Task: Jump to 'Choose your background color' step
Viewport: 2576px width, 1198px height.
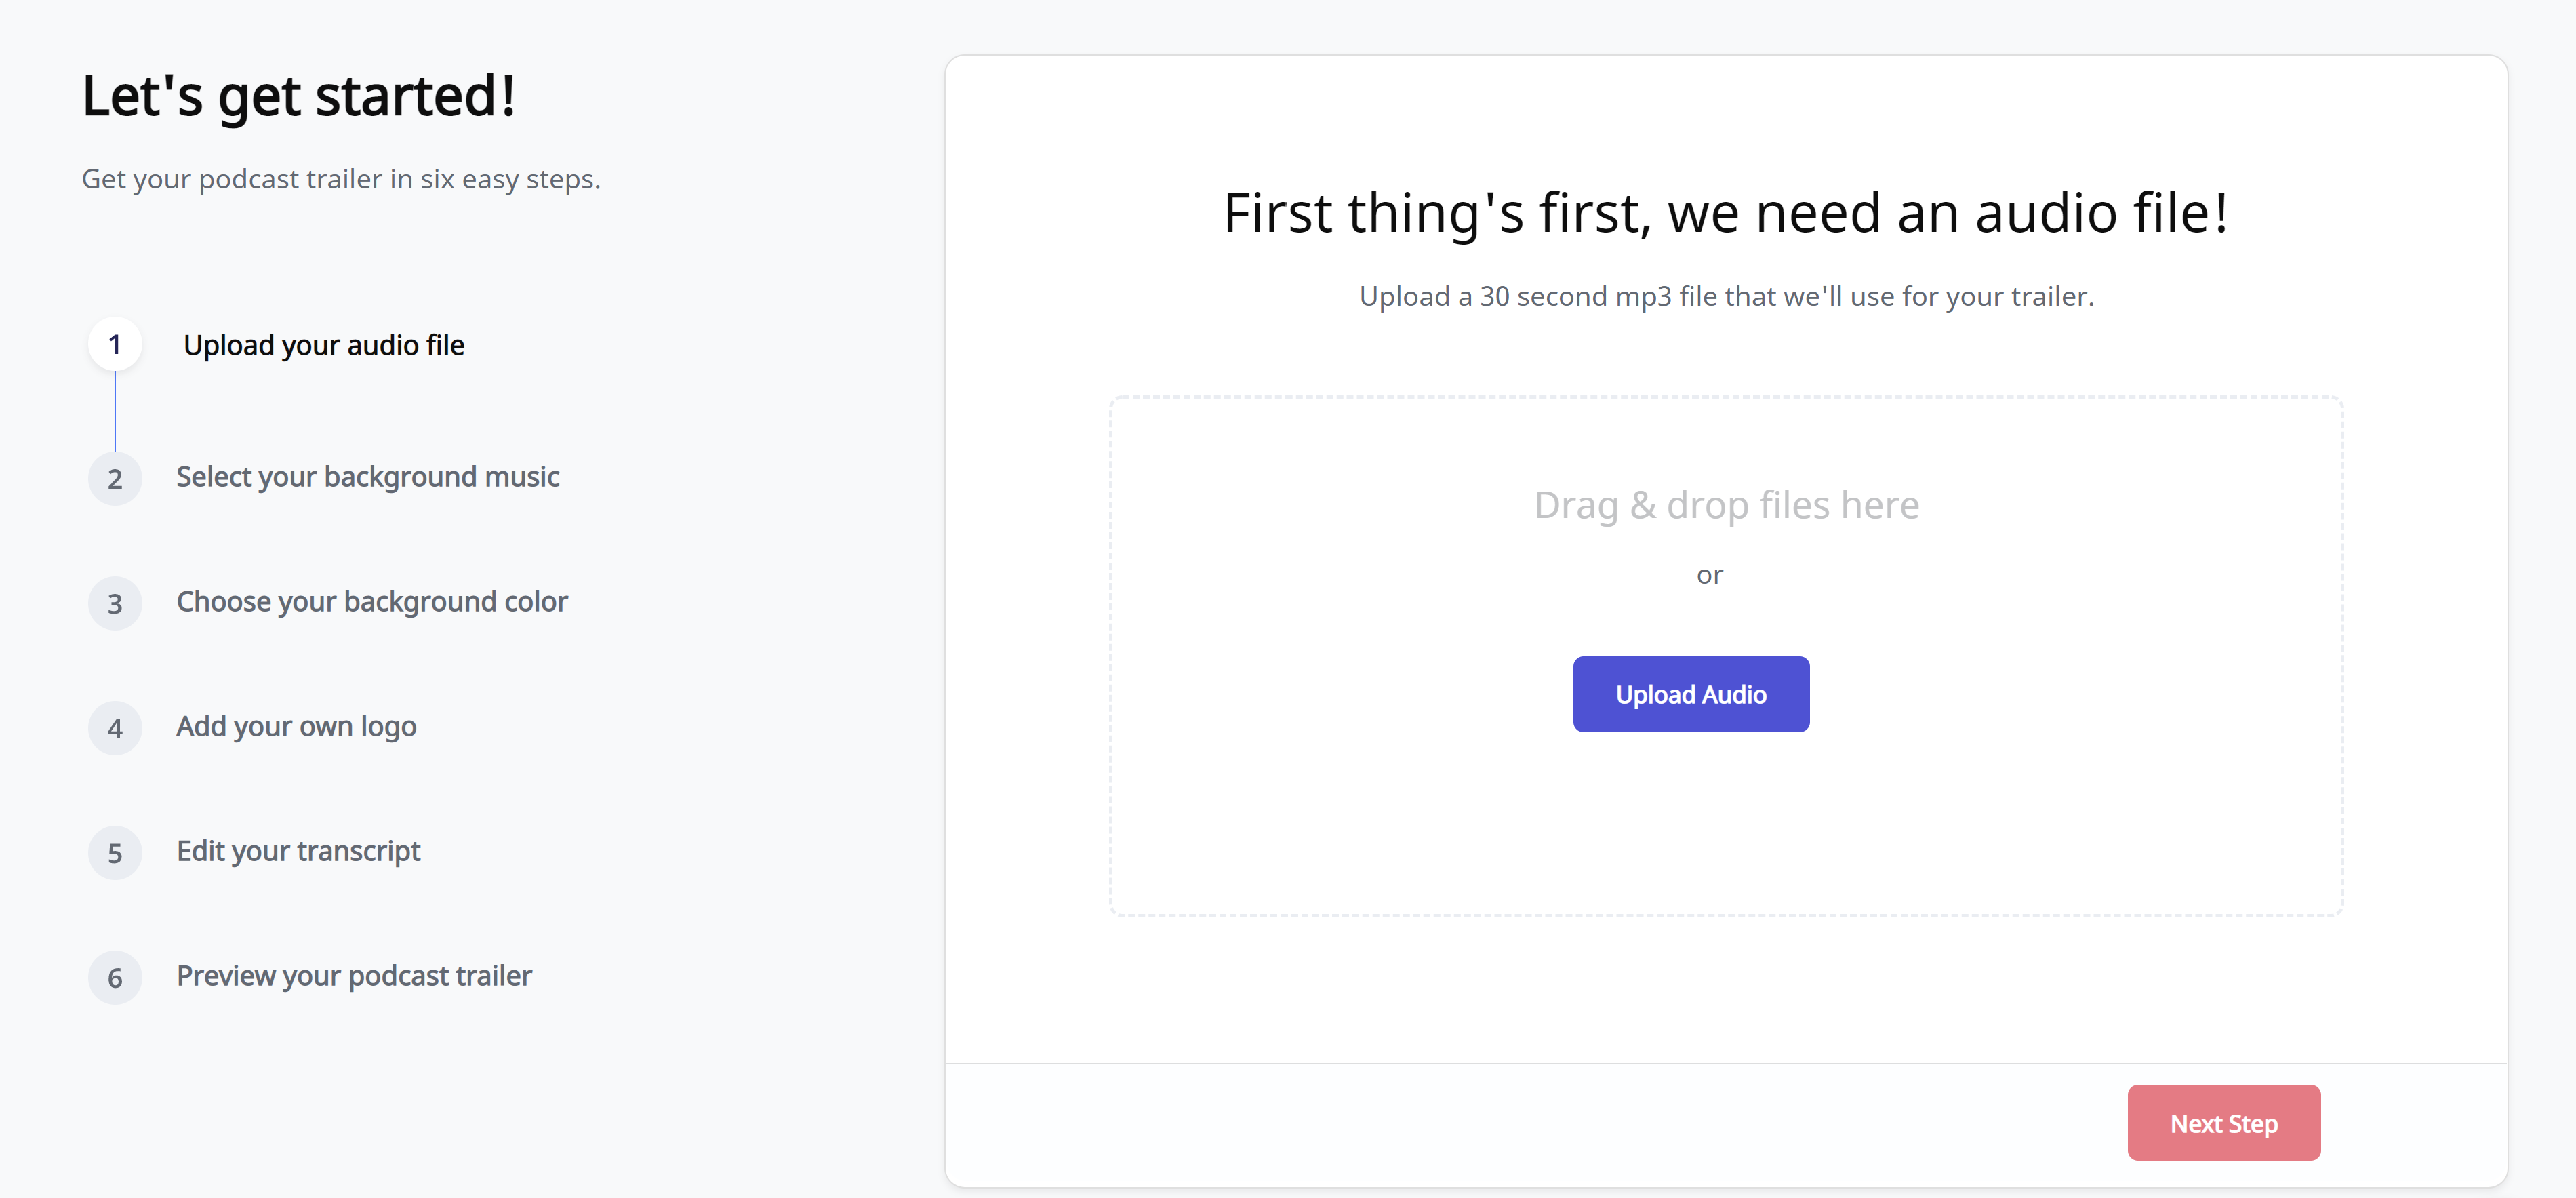Action: [371, 602]
